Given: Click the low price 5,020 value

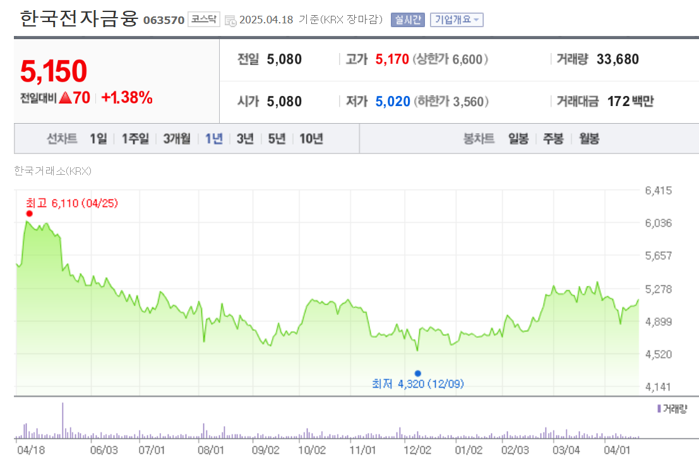Looking at the screenshot, I should [392, 102].
